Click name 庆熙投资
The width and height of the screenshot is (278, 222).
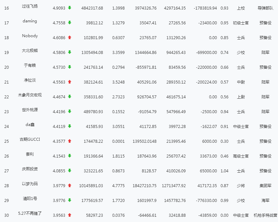(30, 169)
